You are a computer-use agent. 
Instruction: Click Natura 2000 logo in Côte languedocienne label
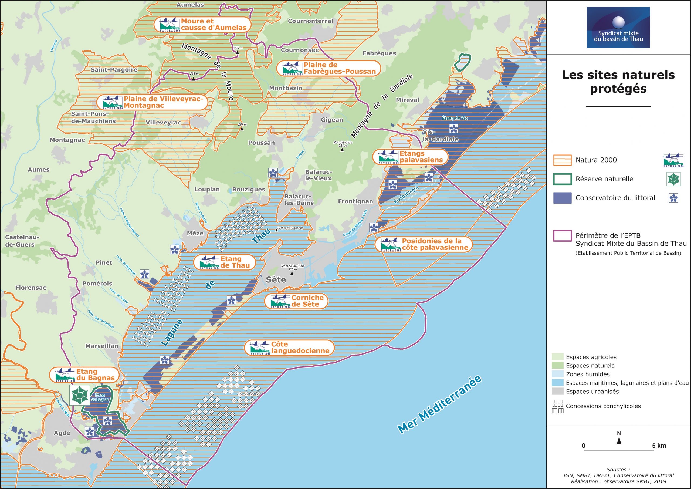tap(260, 348)
